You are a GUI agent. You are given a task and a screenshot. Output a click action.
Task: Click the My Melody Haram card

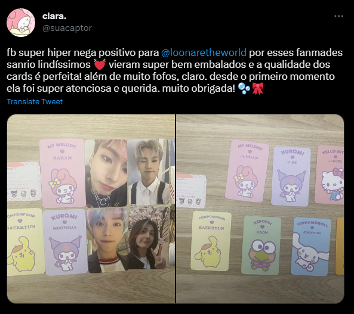(62, 173)
